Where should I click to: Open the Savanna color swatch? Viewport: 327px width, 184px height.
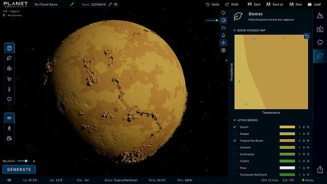point(287,147)
